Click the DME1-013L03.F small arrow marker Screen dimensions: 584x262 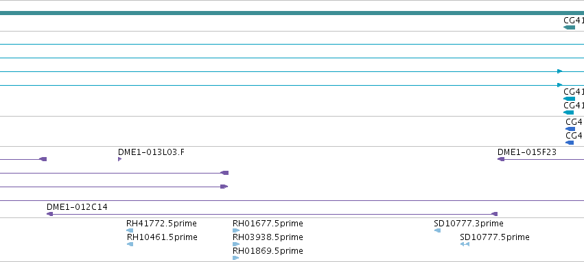(x=119, y=159)
